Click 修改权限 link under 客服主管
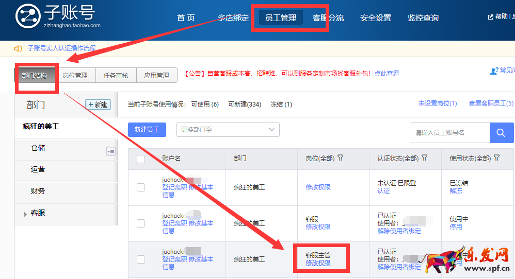This screenshot has width=515, height=279. point(318,263)
